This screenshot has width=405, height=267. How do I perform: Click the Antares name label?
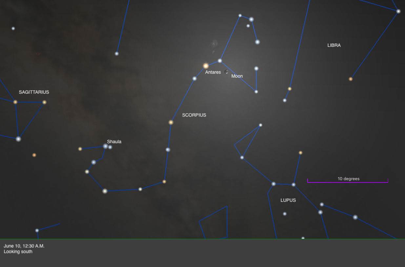tap(213, 72)
